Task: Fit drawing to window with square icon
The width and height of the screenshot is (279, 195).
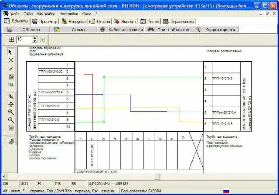Action: pyautogui.click(x=10, y=128)
